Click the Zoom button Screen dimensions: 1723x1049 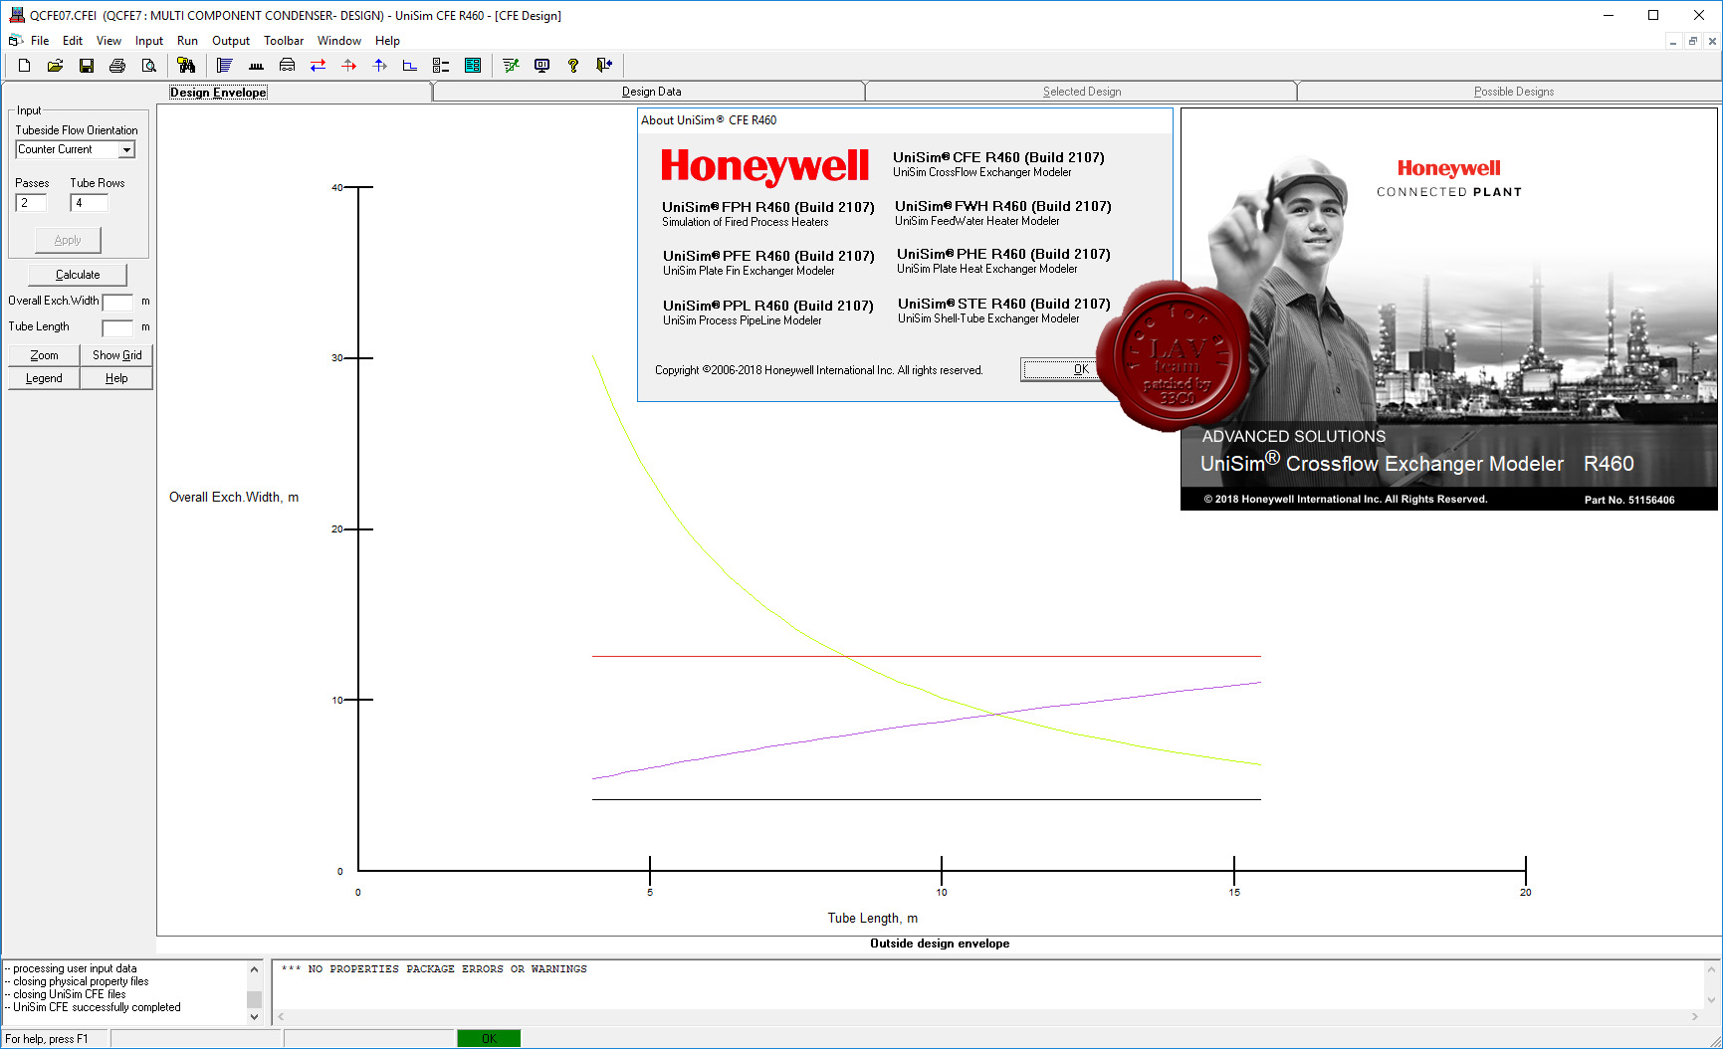[x=44, y=355]
